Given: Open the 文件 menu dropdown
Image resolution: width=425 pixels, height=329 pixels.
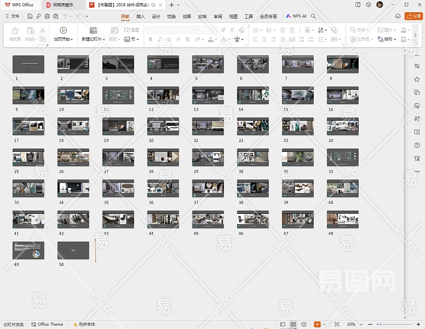Looking at the screenshot, I should [12, 16].
